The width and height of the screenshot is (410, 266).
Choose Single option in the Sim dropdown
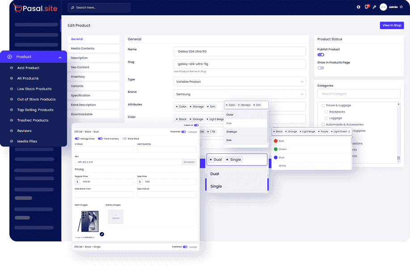(237, 186)
